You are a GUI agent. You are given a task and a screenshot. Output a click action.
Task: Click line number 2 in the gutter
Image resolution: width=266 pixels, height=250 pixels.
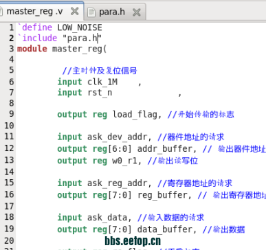point(12,38)
